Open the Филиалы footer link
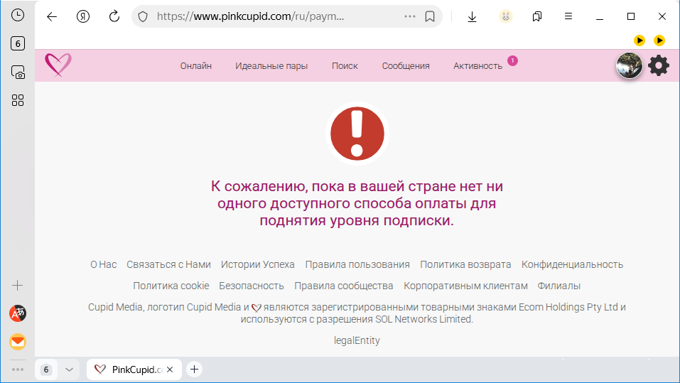This screenshot has width=680, height=383. pyautogui.click(x=559, y=286)
